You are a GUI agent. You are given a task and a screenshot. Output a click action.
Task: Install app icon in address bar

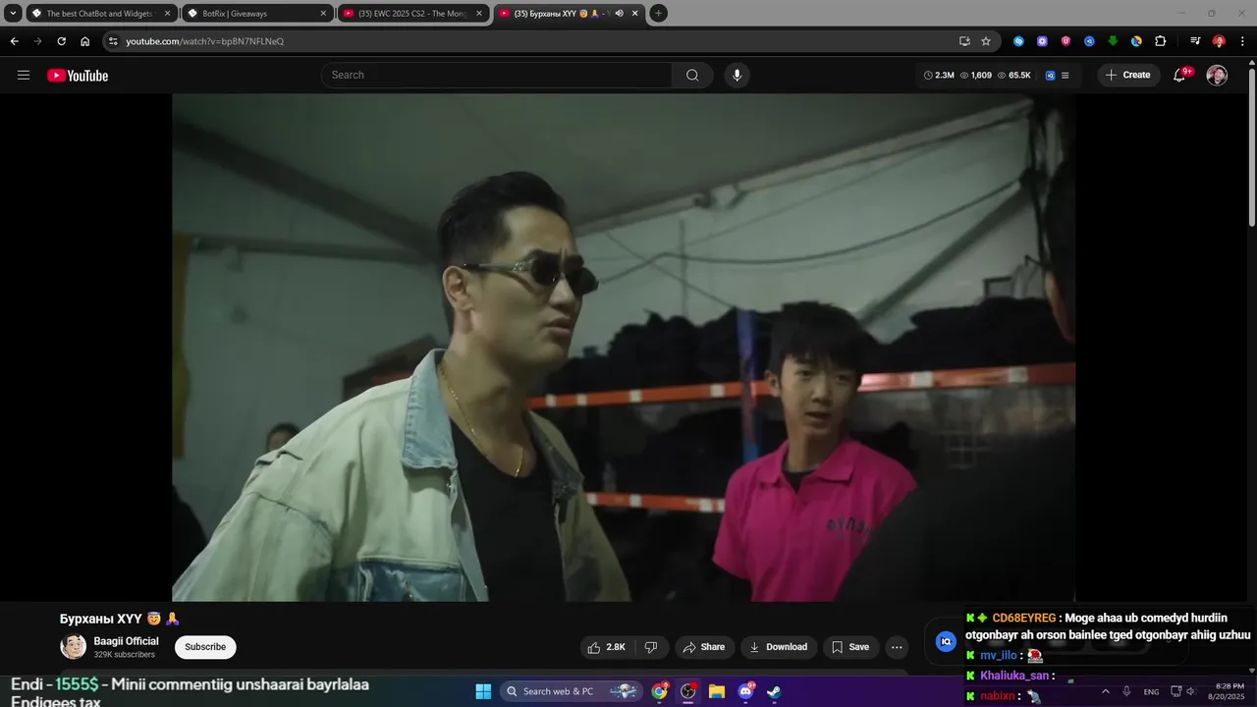click(964, 41)
